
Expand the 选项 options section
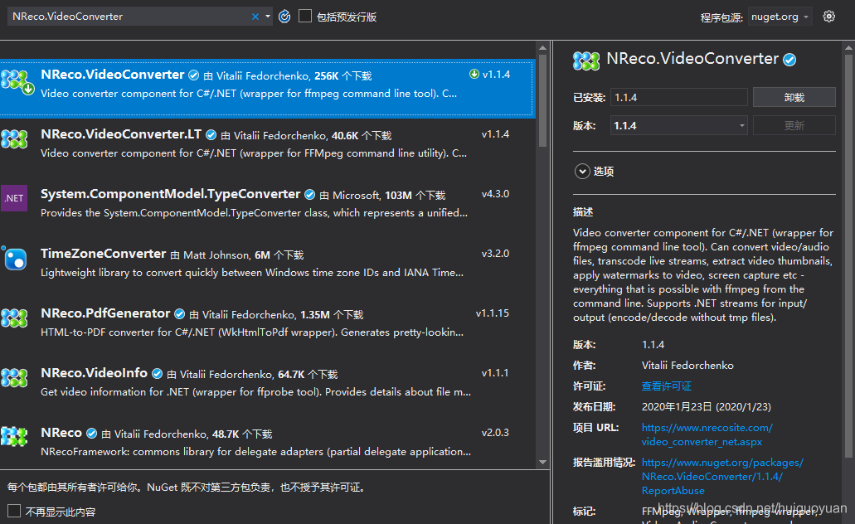[x=582, y=172]
